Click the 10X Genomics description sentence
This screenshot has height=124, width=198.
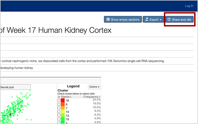click(x=82, y=61)
